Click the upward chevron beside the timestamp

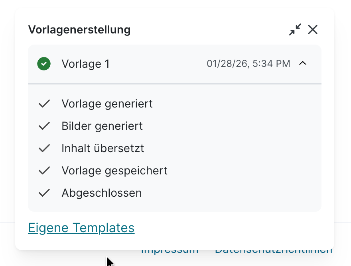[x=303, y=63]
